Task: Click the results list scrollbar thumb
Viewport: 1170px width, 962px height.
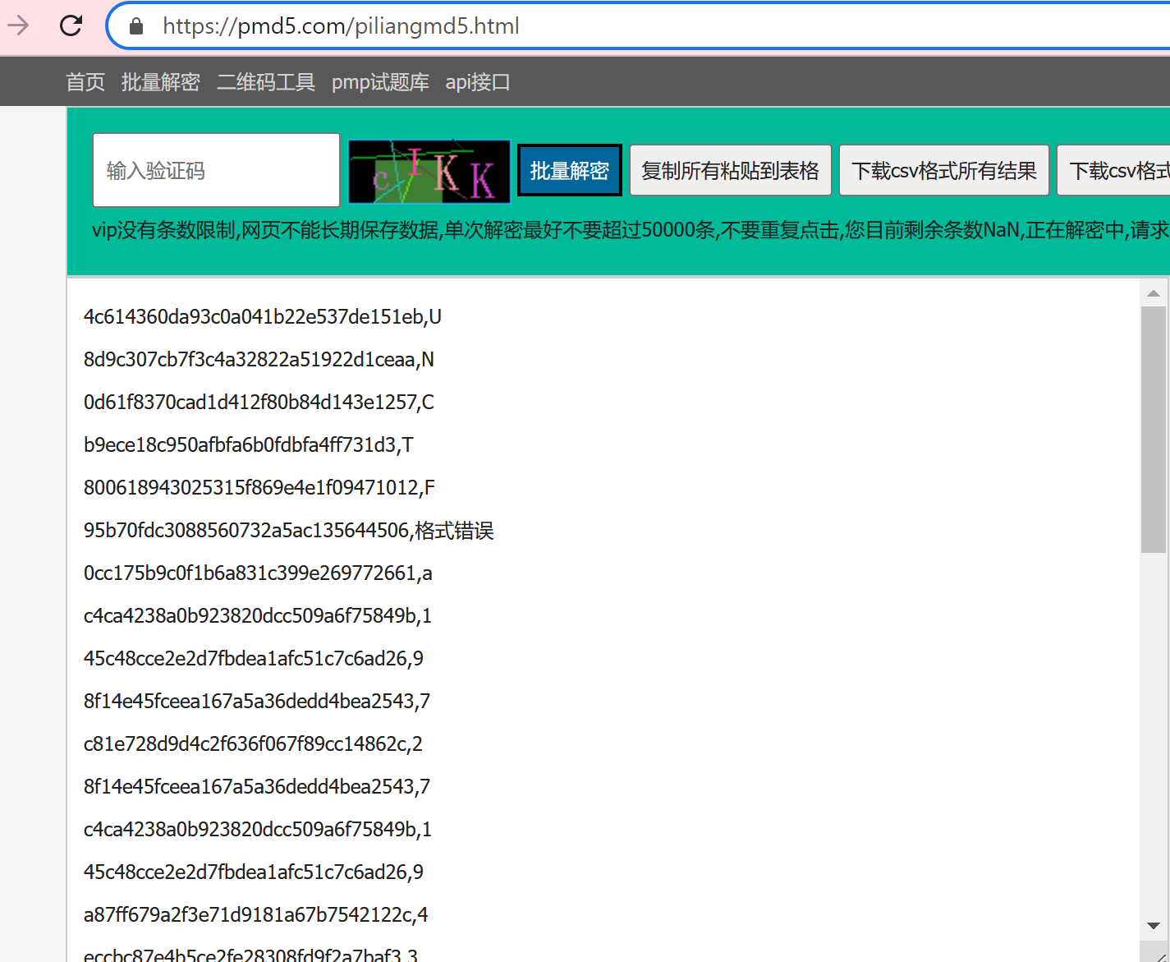Action: pos(1153,429)
